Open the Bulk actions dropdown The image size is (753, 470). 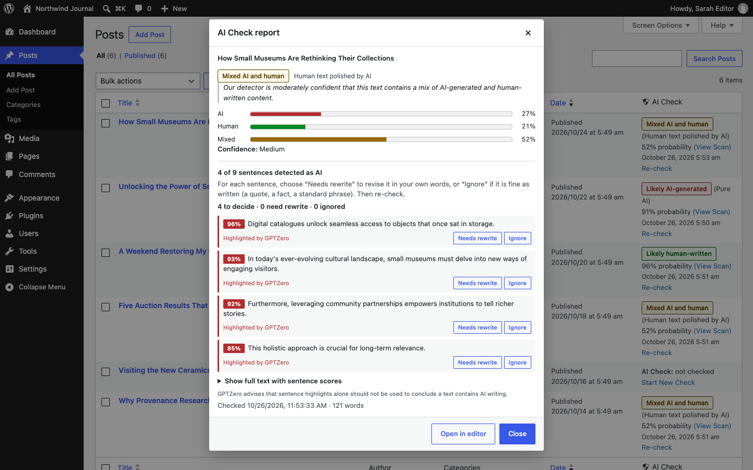[x=148, y=81]
